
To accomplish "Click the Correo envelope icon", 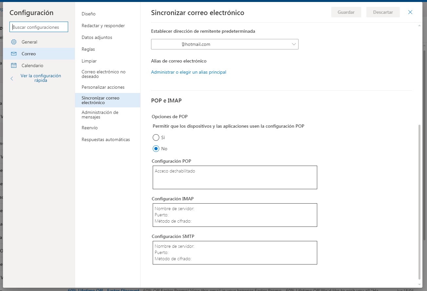I will click(13, 53).
